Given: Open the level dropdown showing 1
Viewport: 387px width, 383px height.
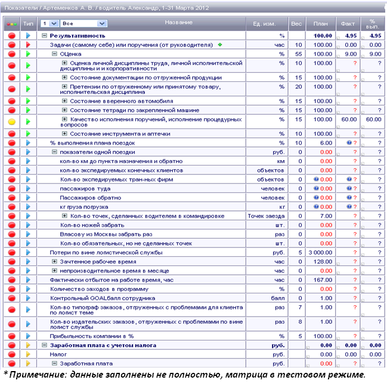Looking at the screenshot, I should coord(49,23).
